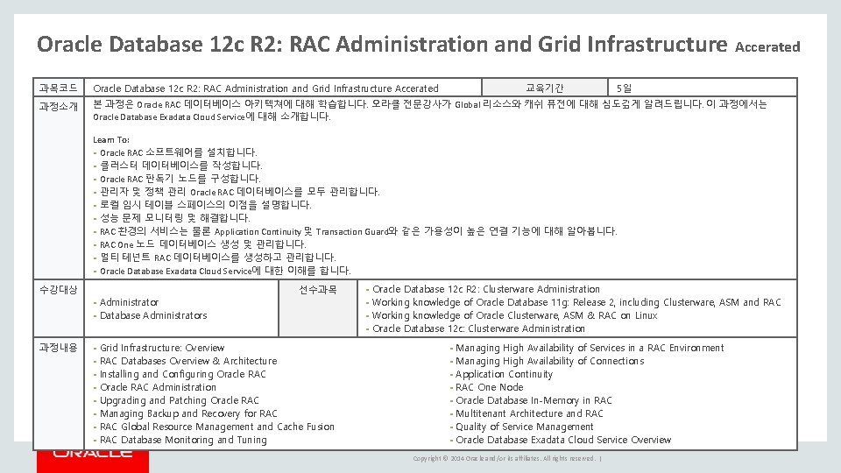Click the line '클러스터 데이터베이스를 작성합니다.'
This screenshot has width=841, height=473.
[x=181, y=166]
